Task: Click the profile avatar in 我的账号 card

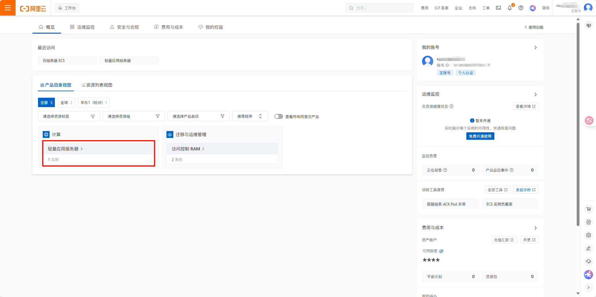Action: pyautogui.click(x=428, y=61)
